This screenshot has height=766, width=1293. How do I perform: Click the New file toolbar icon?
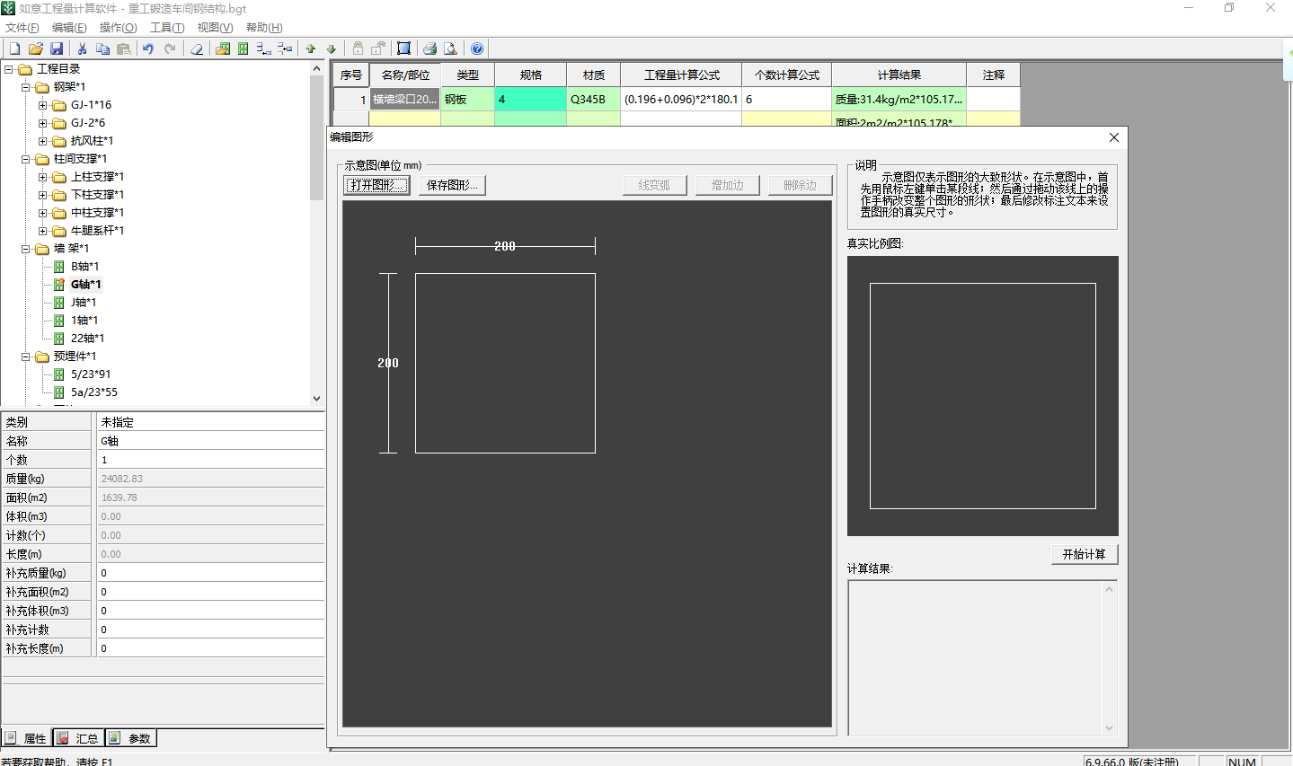click(15, 48)
